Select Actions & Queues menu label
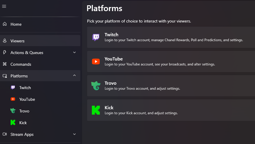The width and height of the screenshot is (255, 144). [x=27, y=53]
